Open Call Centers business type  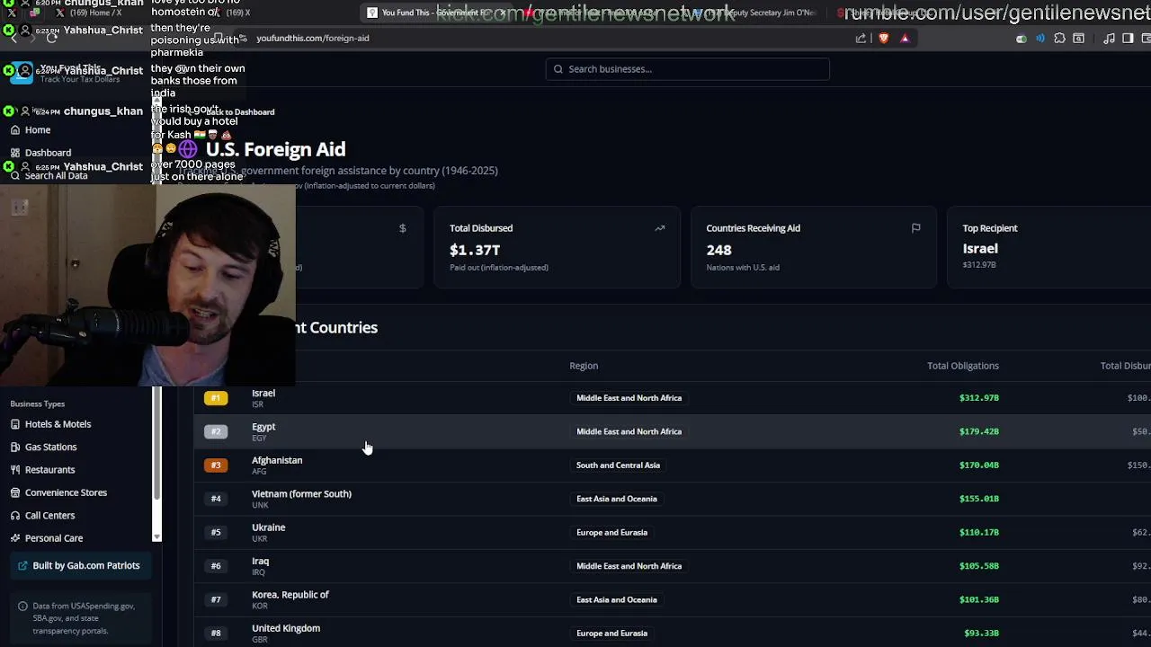click(49, 516)
